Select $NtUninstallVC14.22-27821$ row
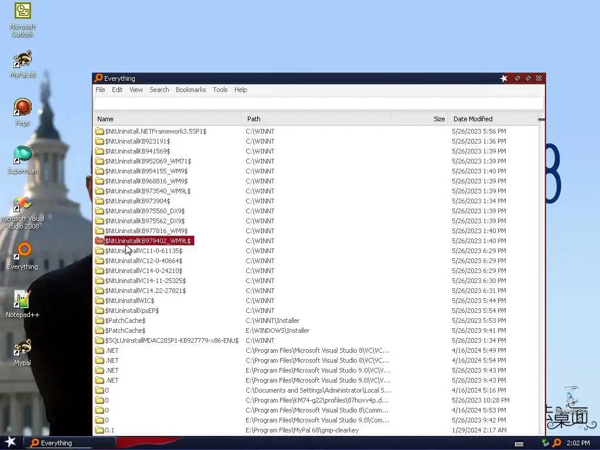The height and width of the screenshot is (450, 600). (x=316, y=291)
